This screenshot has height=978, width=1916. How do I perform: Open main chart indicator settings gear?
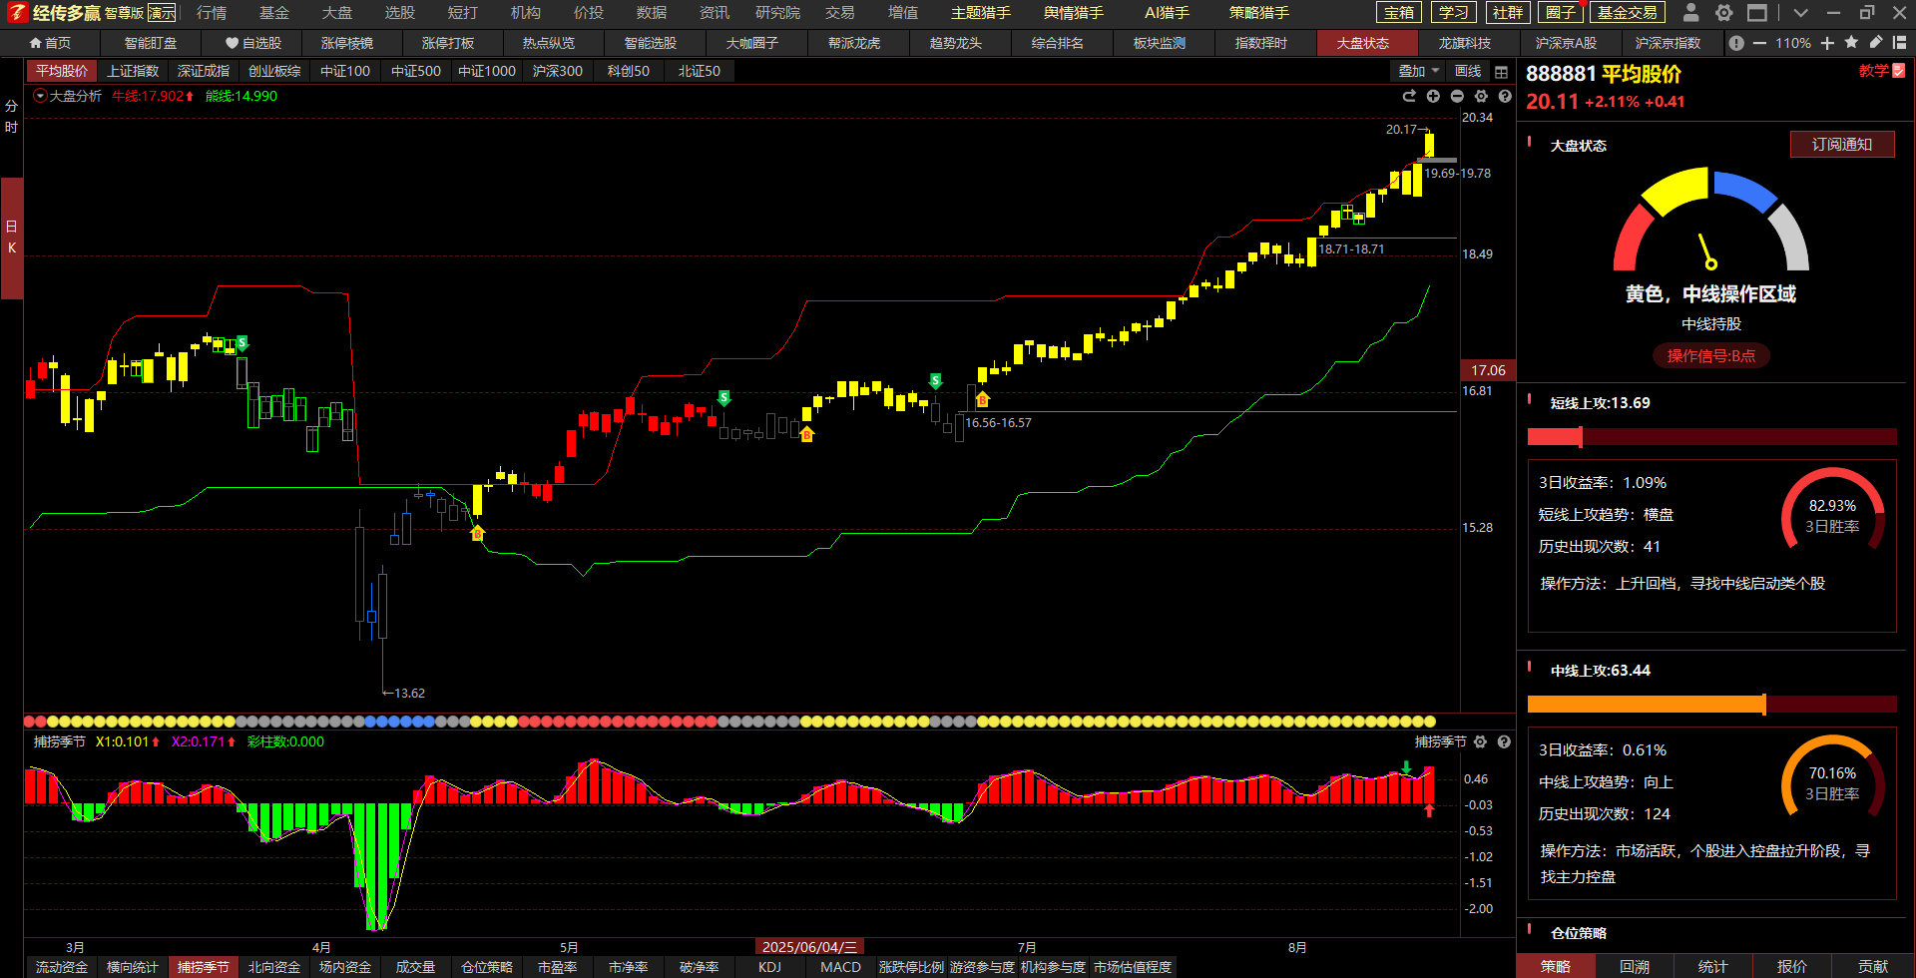(x=1481, y=96)
